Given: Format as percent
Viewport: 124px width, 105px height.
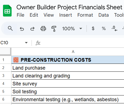Looking at the screenshot, I should [x=104, y=29].
